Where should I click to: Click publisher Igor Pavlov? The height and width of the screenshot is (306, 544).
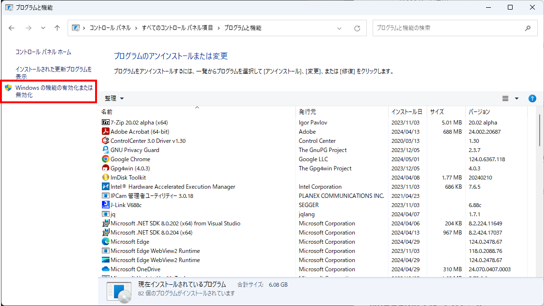pos(313,123)
